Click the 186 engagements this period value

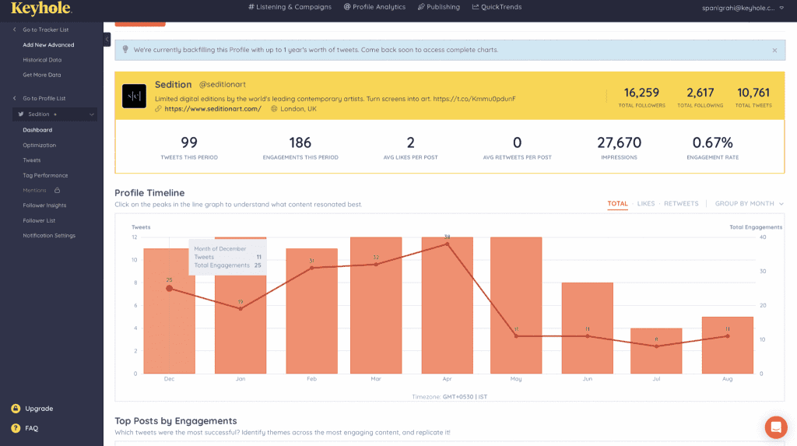click(300, 143)
